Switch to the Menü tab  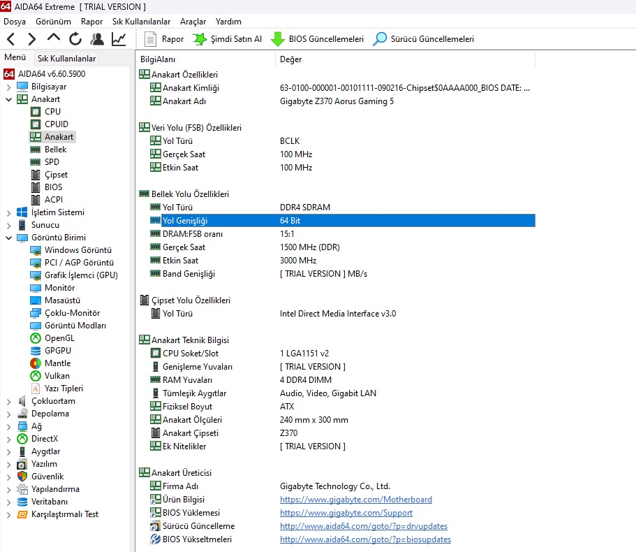15,57
